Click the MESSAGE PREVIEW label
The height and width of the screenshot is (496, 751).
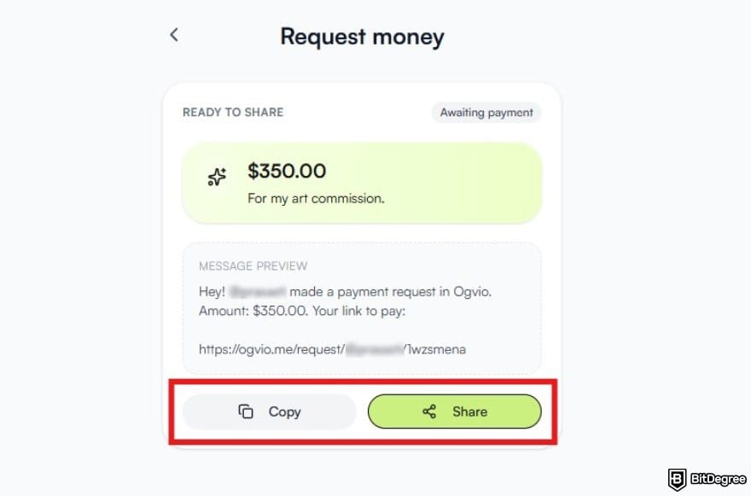click(253, 266)
